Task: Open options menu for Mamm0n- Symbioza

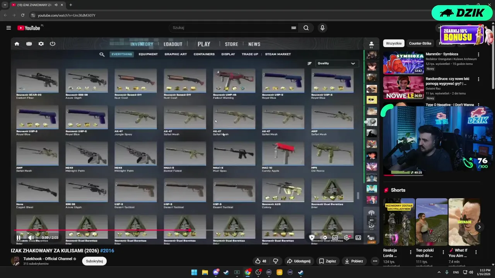Action: (478, 54)
